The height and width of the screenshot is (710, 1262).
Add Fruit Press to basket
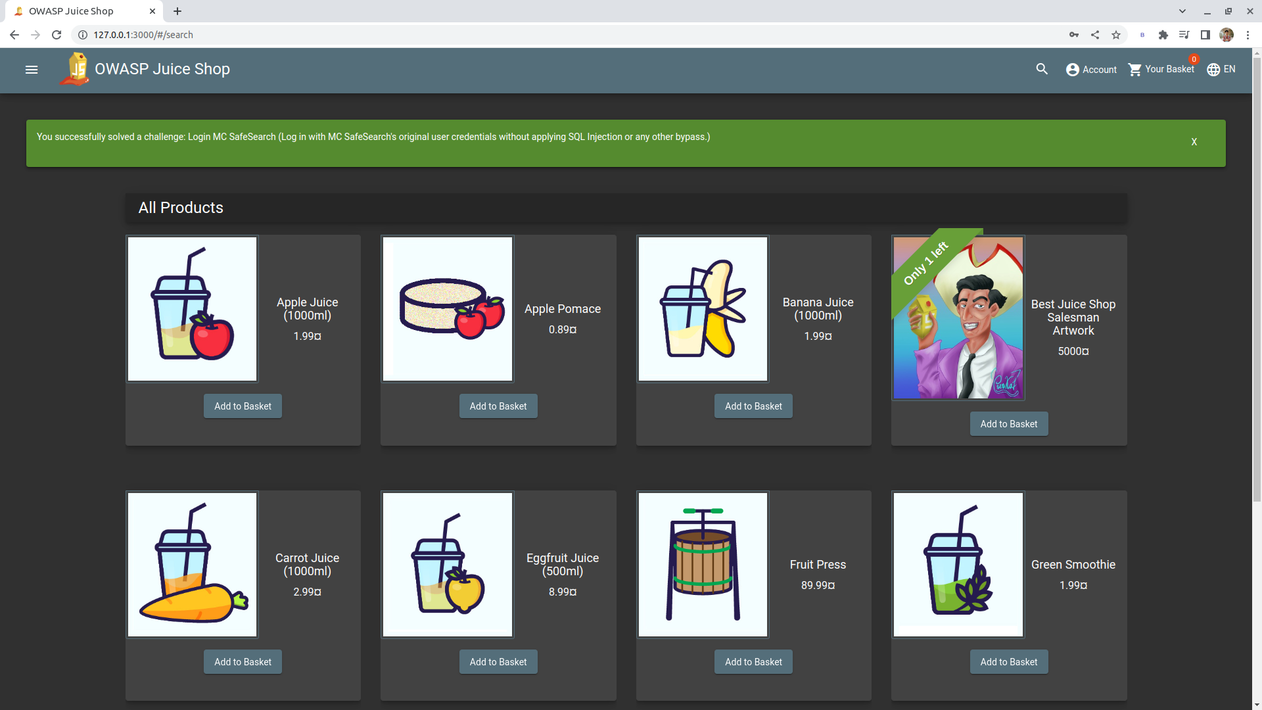(753, 662)
